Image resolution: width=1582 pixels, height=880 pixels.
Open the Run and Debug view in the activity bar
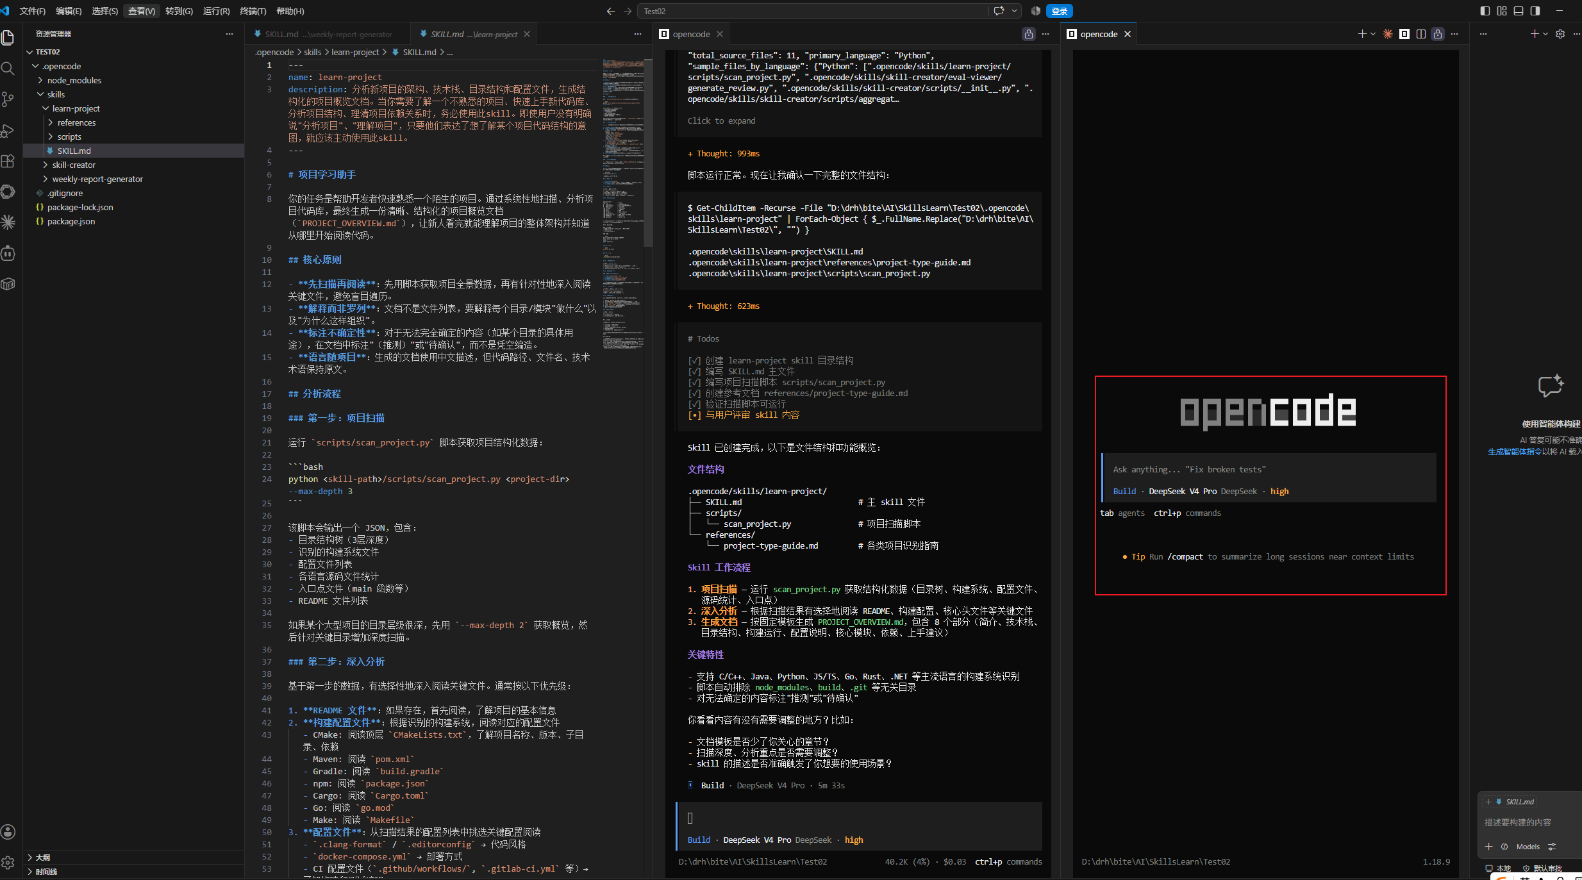pyautogui.click(x=8, y=130)
